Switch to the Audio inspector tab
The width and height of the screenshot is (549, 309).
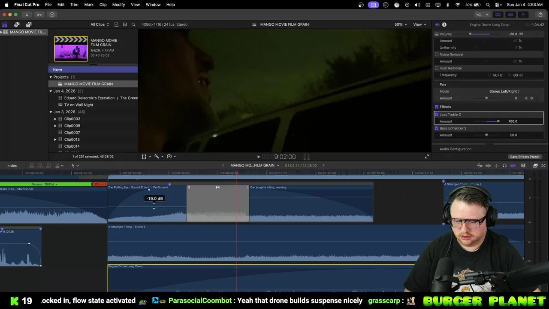(x=437, y=24)
